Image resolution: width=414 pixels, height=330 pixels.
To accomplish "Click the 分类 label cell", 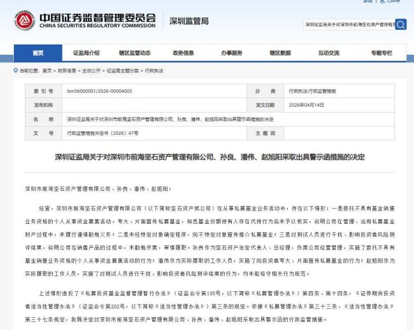I will [266, 91].
